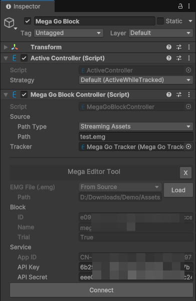Collapse the Active Controller component foldout

(x=6, y=58)
